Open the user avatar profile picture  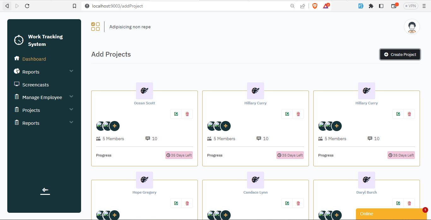412,27
